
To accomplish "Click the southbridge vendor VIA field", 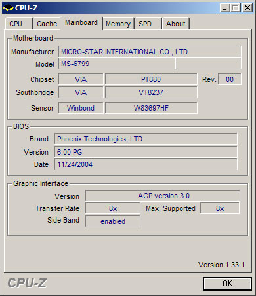I will tap(81, 92).
